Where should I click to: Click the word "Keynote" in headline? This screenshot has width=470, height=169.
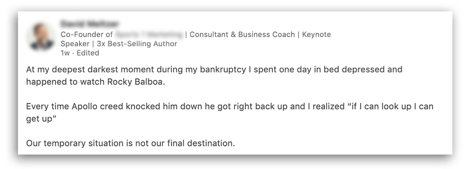point(316,34)
